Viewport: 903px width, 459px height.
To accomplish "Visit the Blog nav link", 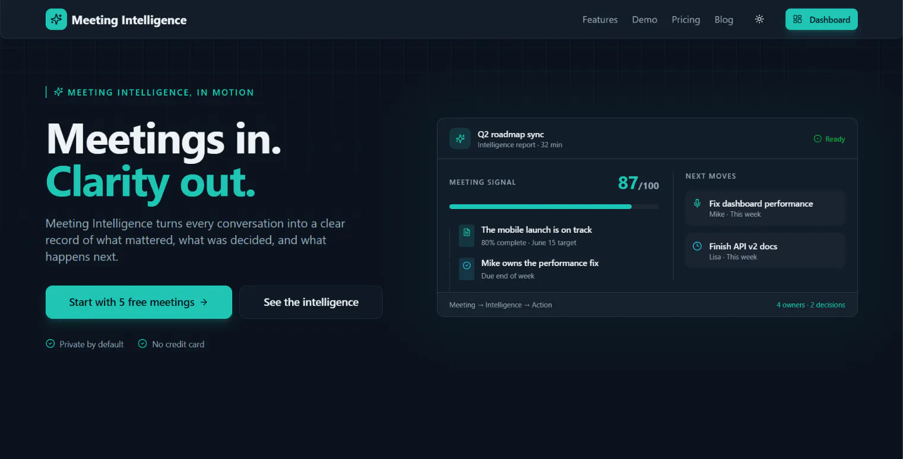I will click(724, 20).
